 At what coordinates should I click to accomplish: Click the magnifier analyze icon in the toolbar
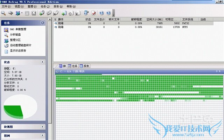[x=3, y=13]
